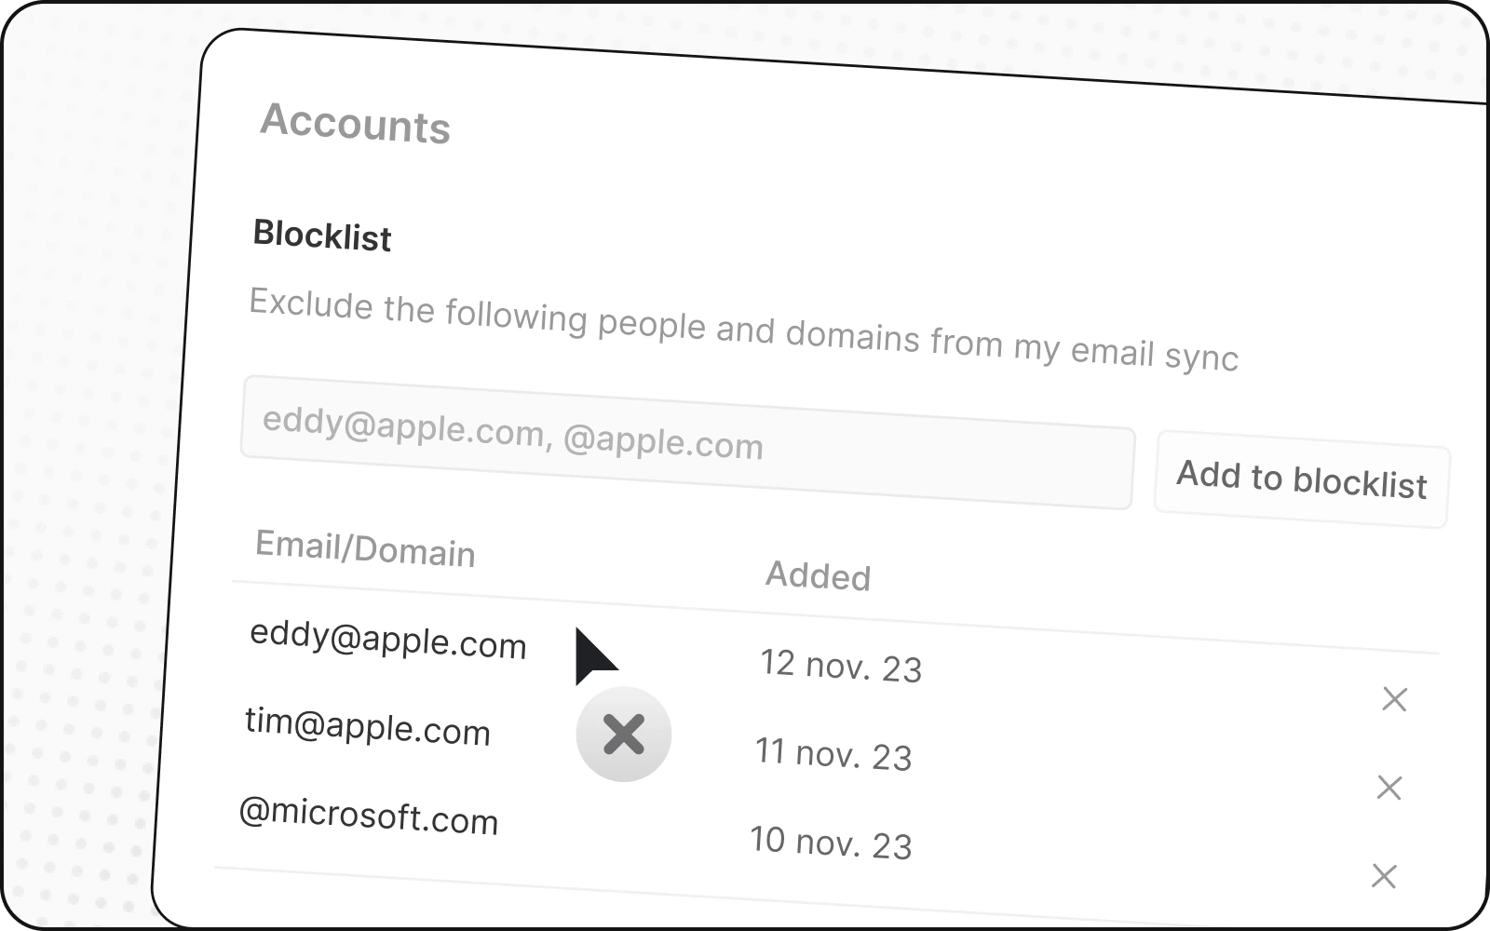Remove eddy@apple.com from the blocklist
Viewport: 1490px width, 931px height.
coord(1394,699)
